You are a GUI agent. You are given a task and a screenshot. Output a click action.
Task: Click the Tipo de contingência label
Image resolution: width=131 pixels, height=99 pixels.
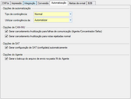point(16,14)
